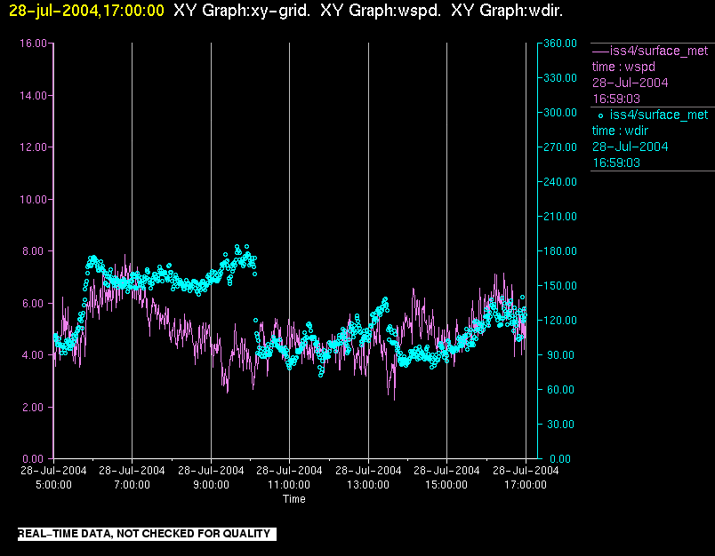The width and height of the screenshot is (715, 556).
Task: Click right axis label 240.00
Action: (560, 182)
